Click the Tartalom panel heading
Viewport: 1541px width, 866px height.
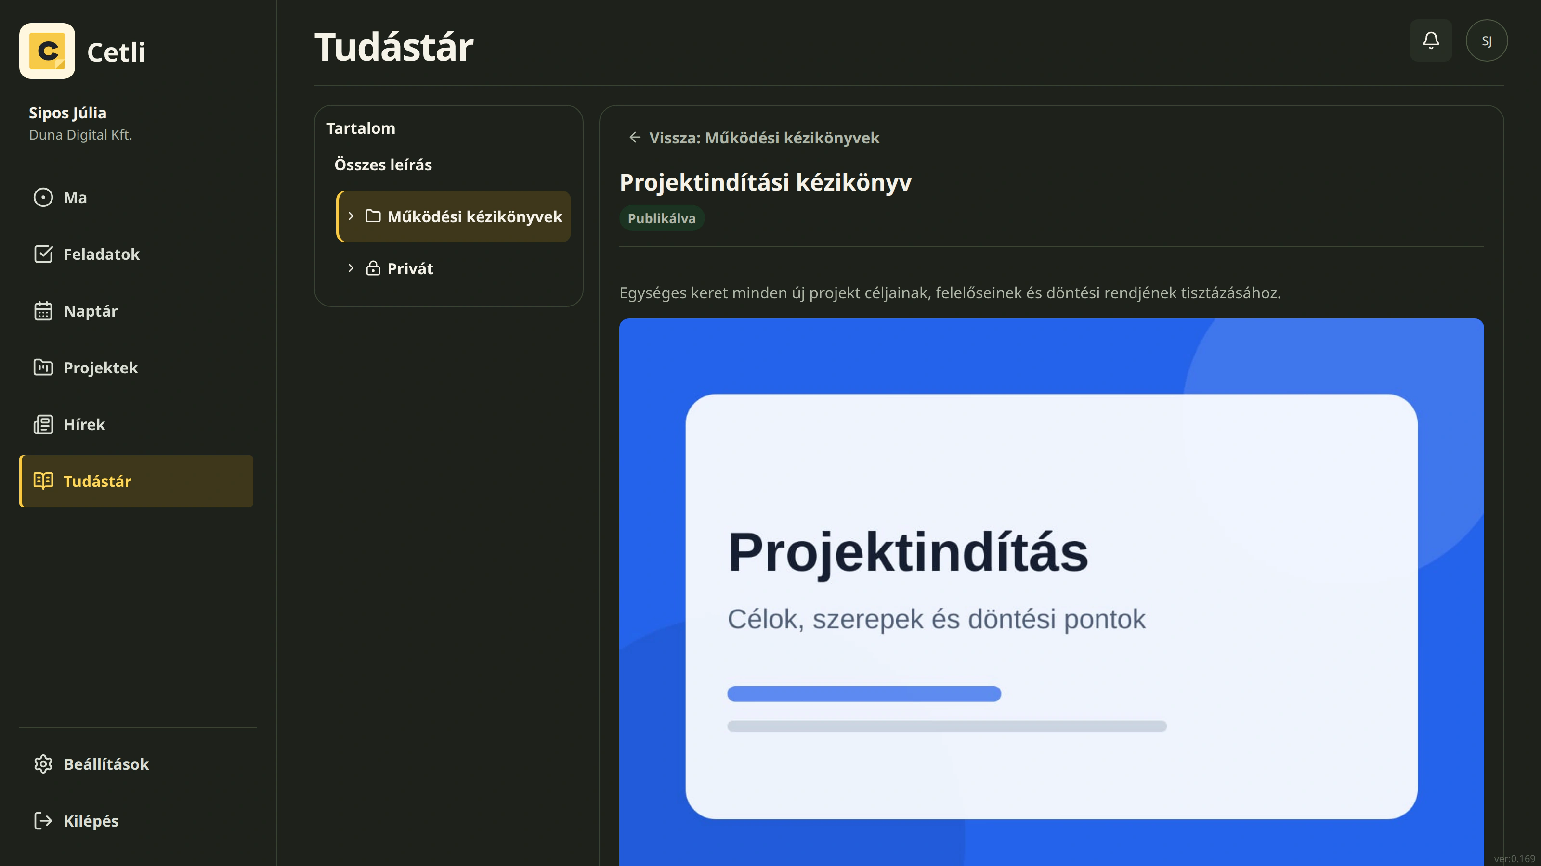coord(361,128)
